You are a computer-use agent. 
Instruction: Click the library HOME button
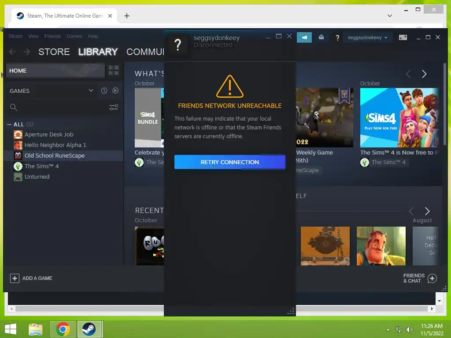coord(55,71)
